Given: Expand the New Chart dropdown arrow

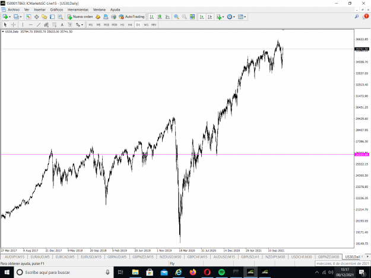Looking at the screenshot, I should tap(9, 17).
